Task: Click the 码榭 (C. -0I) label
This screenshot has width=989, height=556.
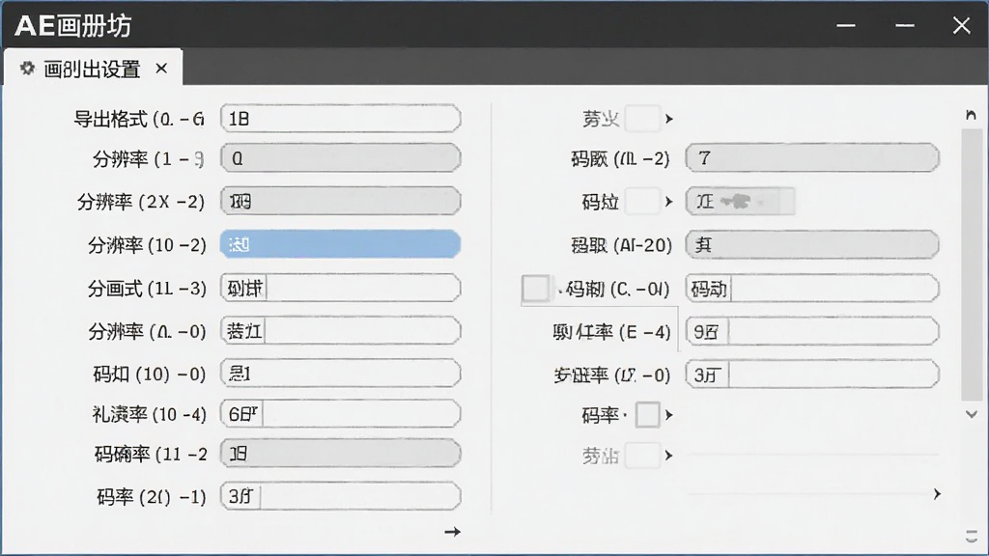Action: (x=617, y=289)
